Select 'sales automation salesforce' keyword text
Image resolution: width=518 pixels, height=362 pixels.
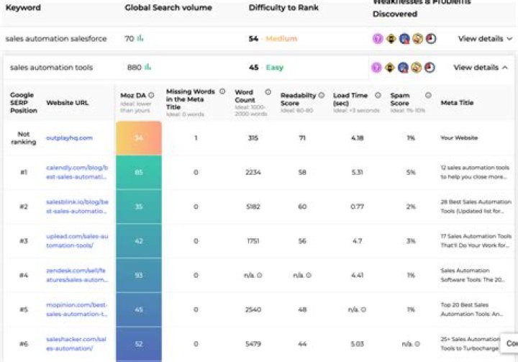click(56, 39)
